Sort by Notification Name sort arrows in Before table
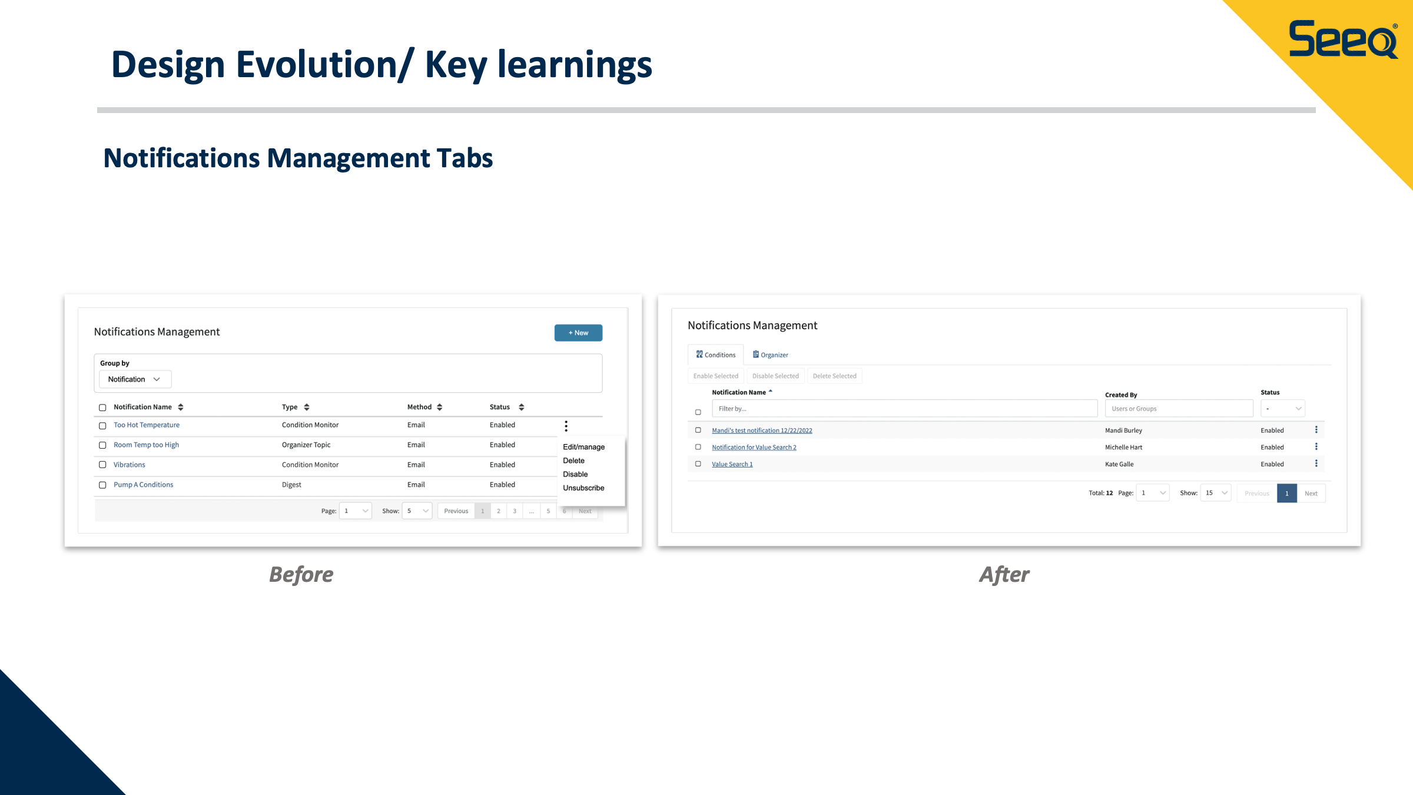The height and width of the screenshot is (795, 1413). click(x=181, y=407)
